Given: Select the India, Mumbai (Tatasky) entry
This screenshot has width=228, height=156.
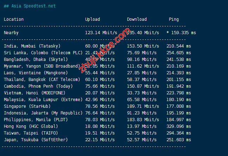Looking at the screenshot, I should [x=32, y=46].
